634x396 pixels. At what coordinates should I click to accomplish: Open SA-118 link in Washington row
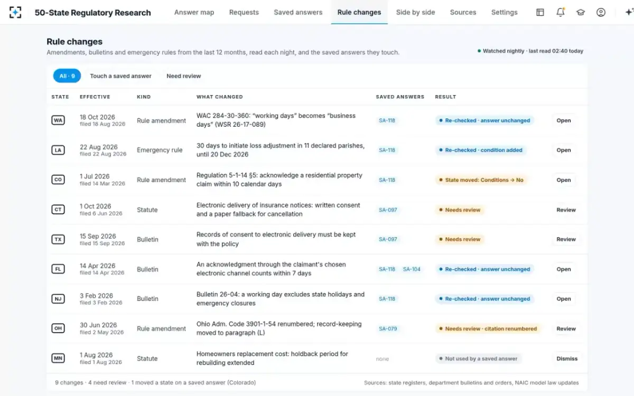point(387,120)
